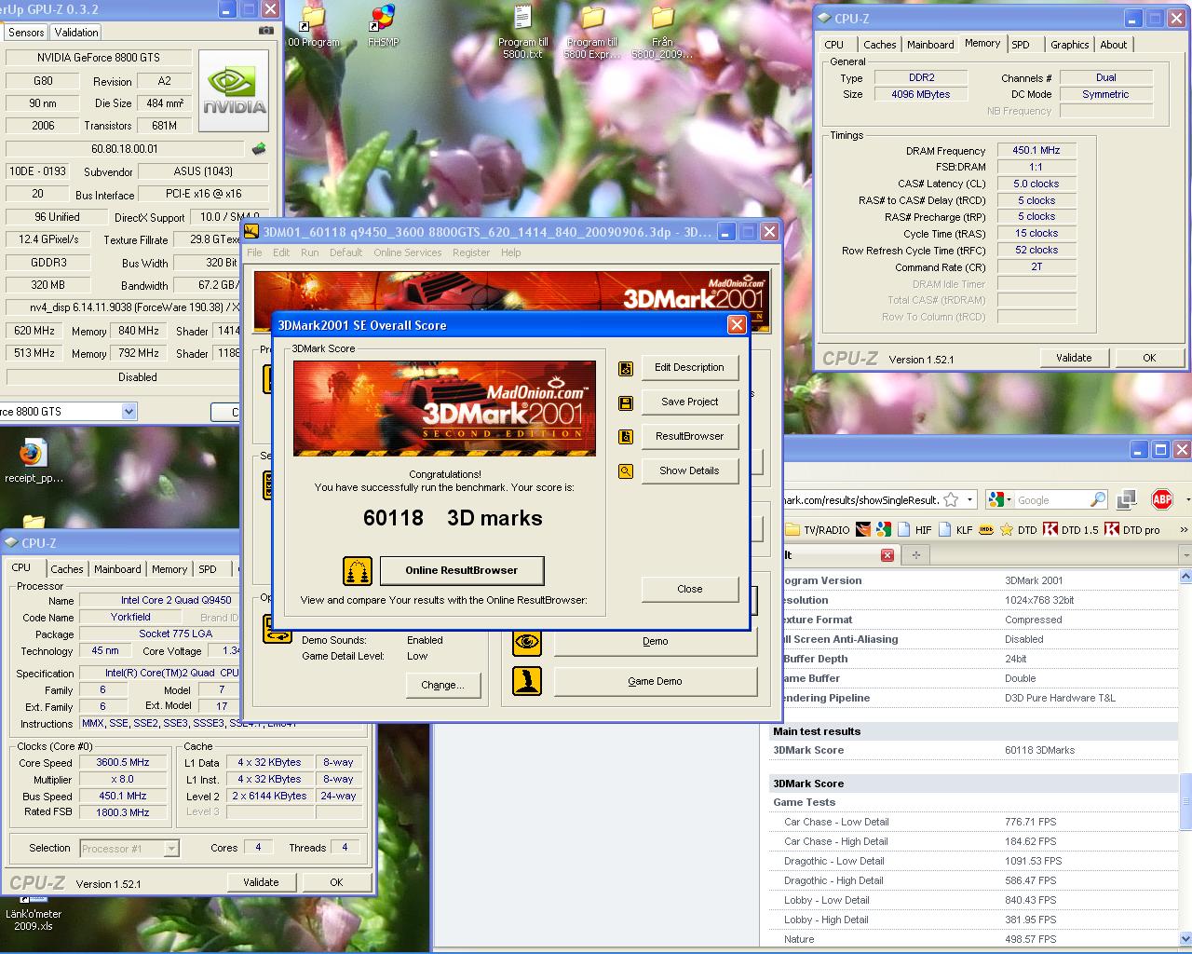Open the list all tabs dropdown
This screenshot has width=1192, height=954.
(1185, 555)
